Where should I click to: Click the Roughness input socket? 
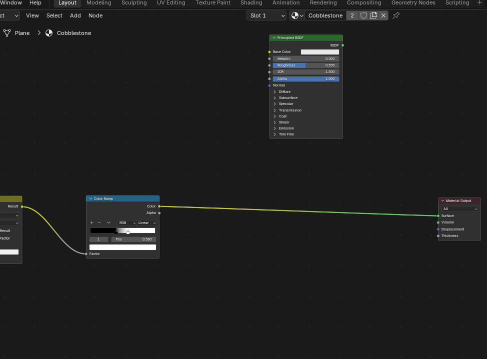click(269, 65)
